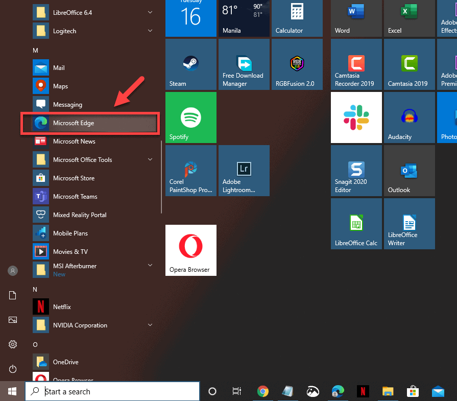The width and height of the screenshot is (457, 401).
Task: Click the Windows Start button
Action: point(12,391)
